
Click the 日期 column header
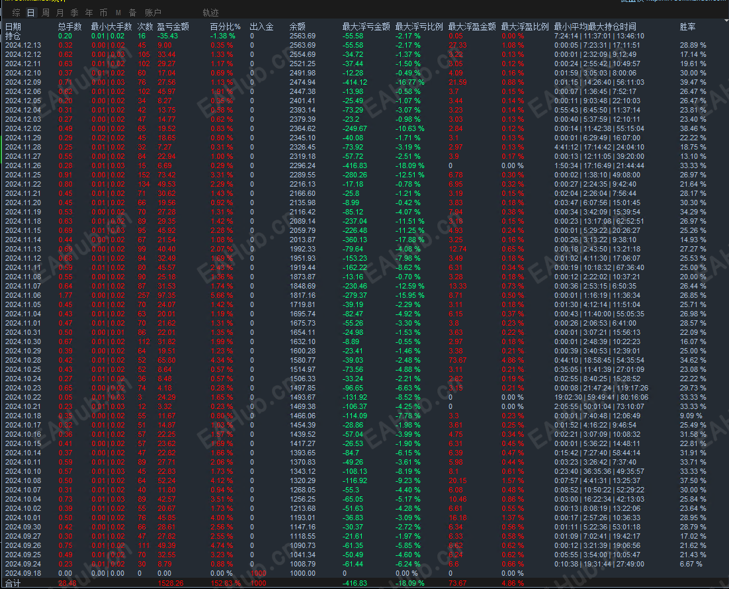coord(13,26)
